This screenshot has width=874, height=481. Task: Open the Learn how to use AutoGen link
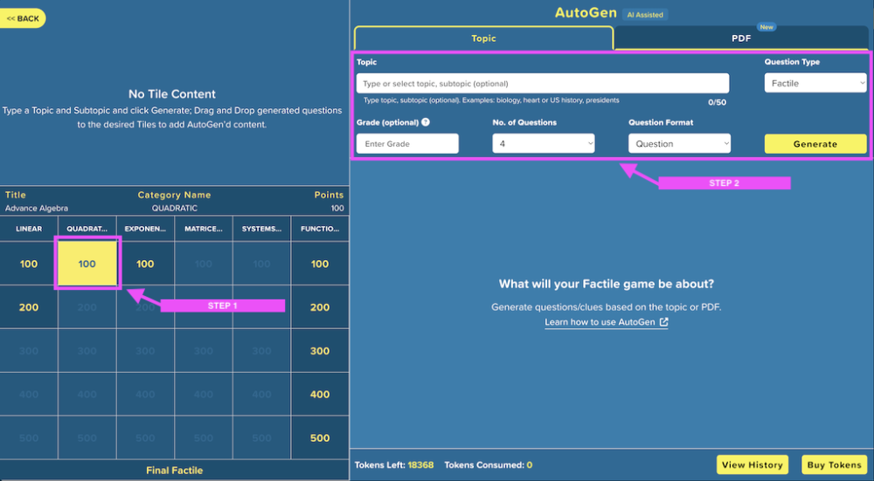pyautogui.click(x=600, y=322)
